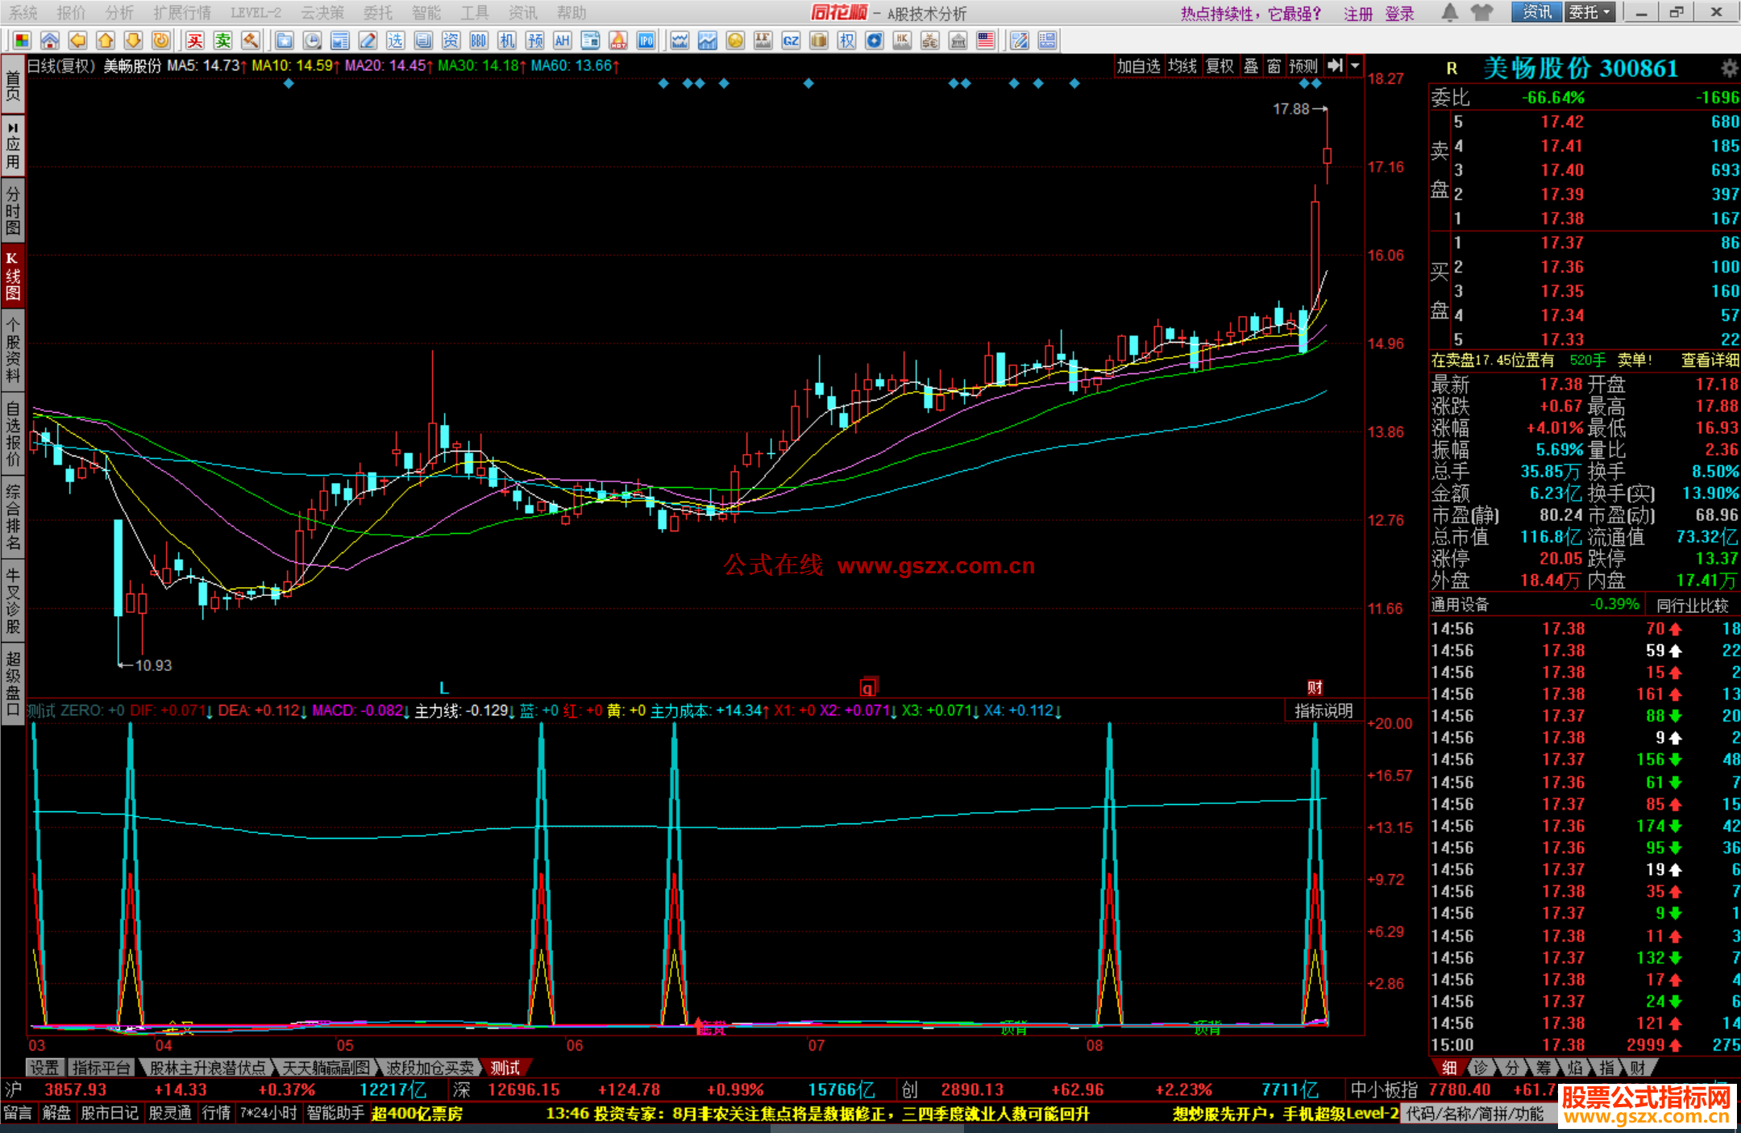Click the US flag market icon
This screenshot has width=1741, height=1133.
(x=985, y=40)
